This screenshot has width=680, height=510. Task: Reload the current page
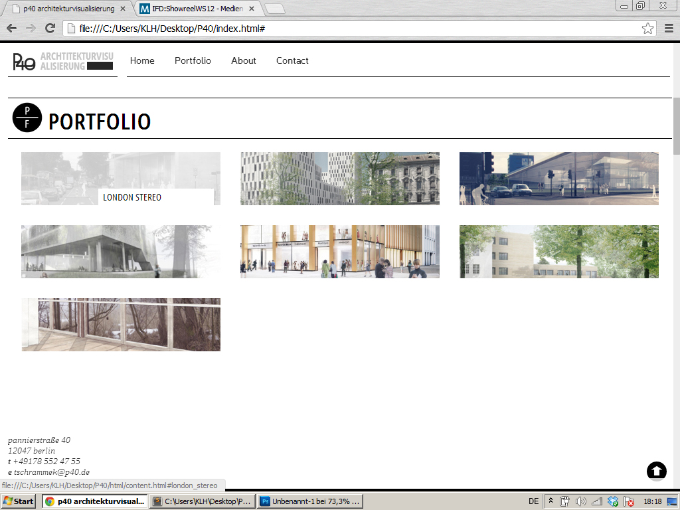point(50,29)
